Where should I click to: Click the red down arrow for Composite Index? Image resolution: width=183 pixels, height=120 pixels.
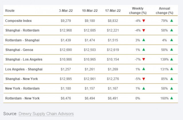[144, 21]
